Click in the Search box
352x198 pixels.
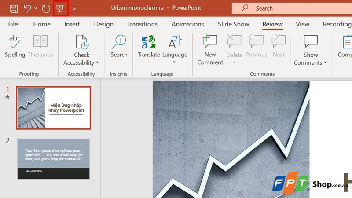click(x=292, y=8)
